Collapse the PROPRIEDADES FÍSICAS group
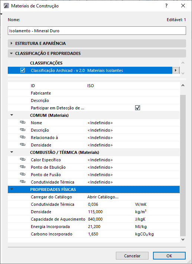This screenshot has width=192, height=264. coord(12,189)
